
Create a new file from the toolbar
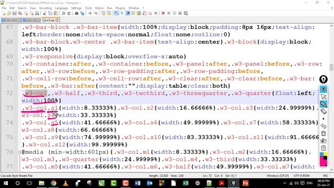tap(4, 13)
